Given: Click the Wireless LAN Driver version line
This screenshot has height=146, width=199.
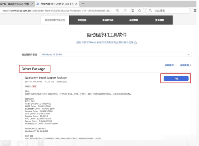Looking at the screenshot, I should click(x=41, y=124).
